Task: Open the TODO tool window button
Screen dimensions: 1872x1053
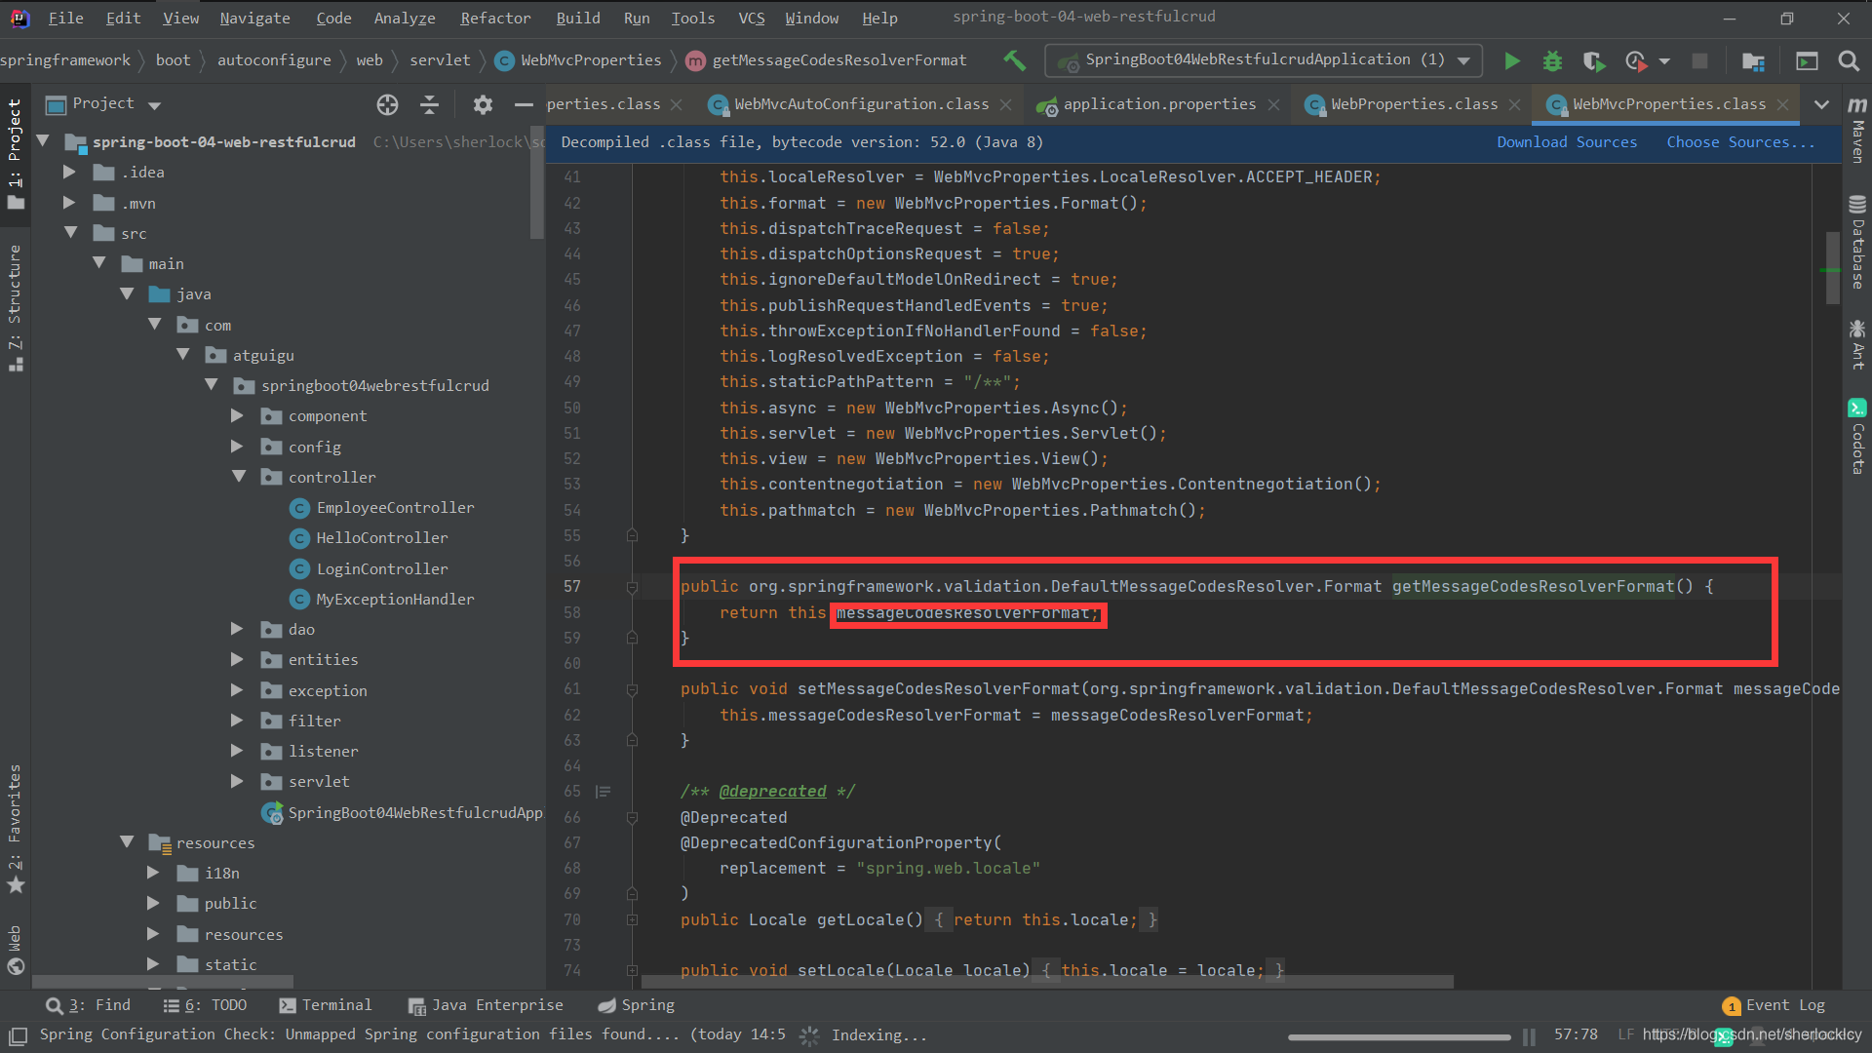Action: (x=205, y=1005)
